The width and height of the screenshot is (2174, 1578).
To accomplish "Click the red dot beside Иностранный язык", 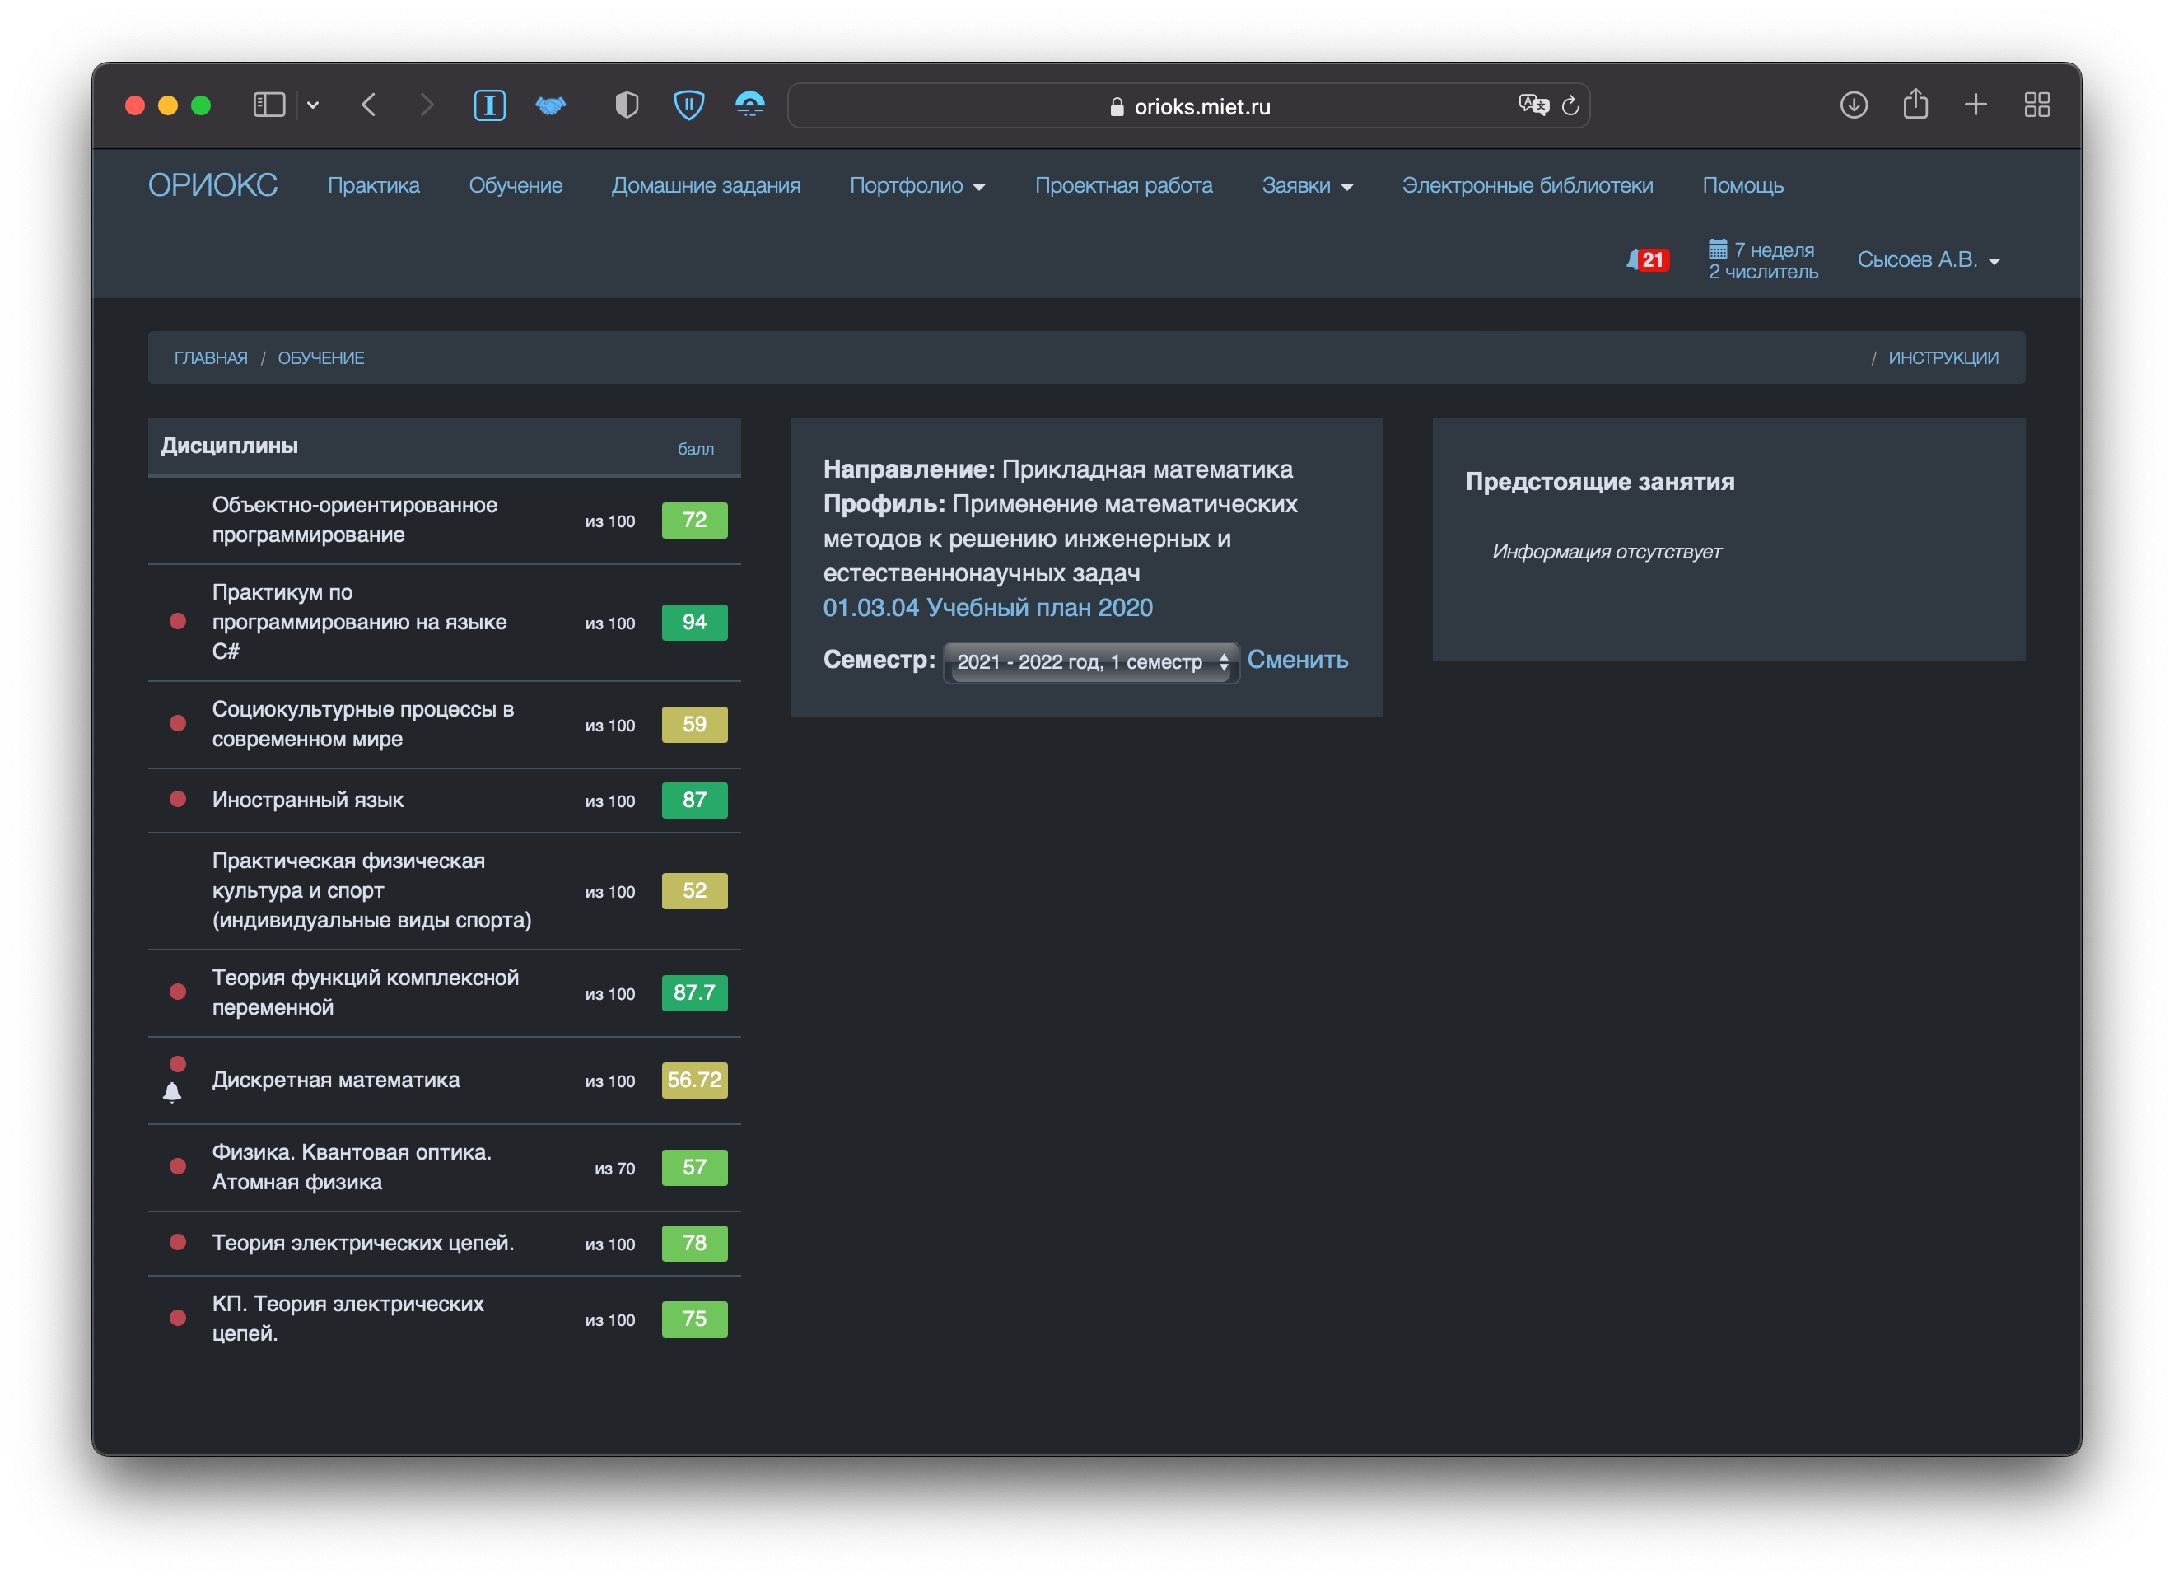I will click(177, 799).
